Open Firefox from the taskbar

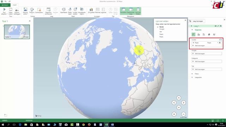[x=89, y=125]
